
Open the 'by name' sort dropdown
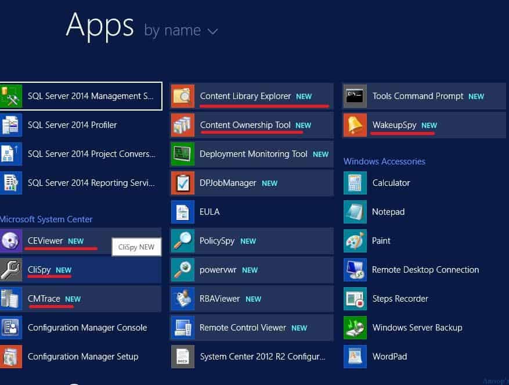coord(181,31)
